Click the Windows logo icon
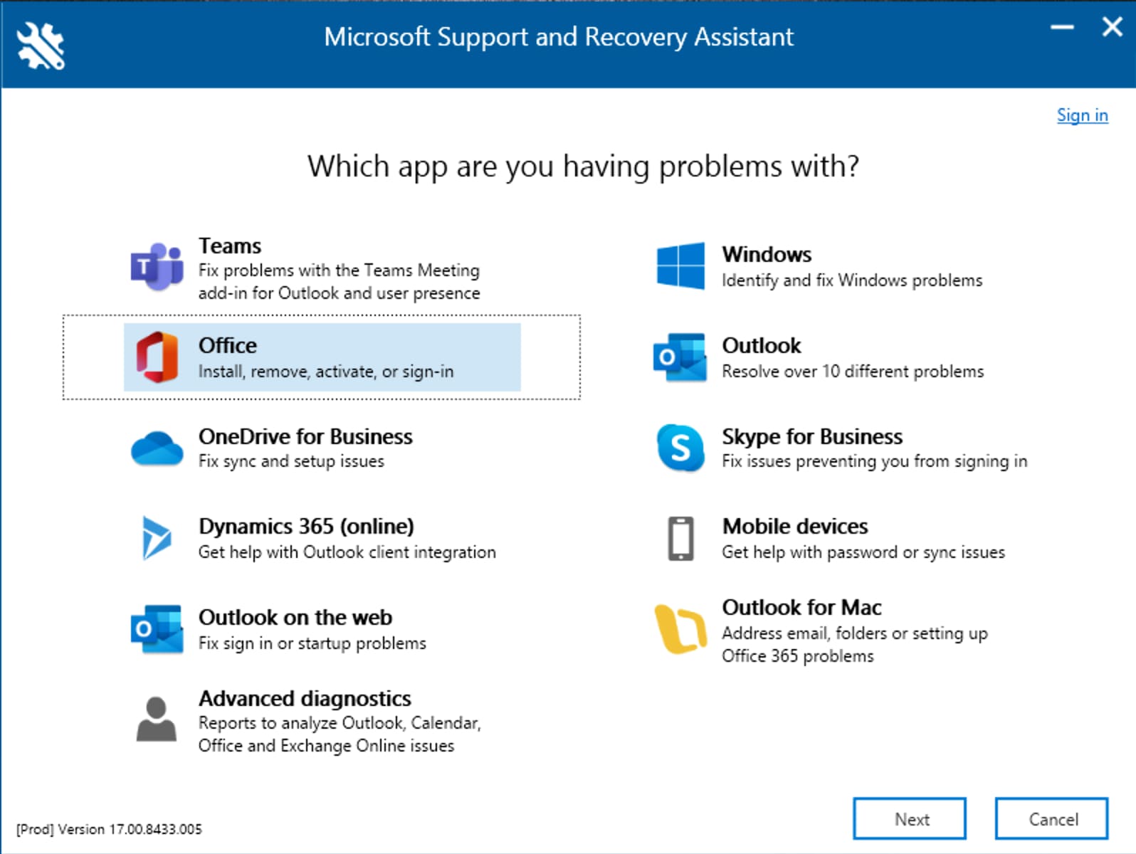The height and width of the screenshot is (854, 1136). [x=680, y=266]
